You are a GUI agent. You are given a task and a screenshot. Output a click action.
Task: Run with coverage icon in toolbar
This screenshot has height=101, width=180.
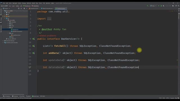pyautogui.click(x=164, y=6)
